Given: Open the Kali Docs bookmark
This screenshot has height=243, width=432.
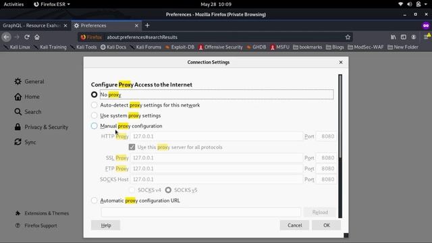Looking at the screenshot, I should click(113, 47).
